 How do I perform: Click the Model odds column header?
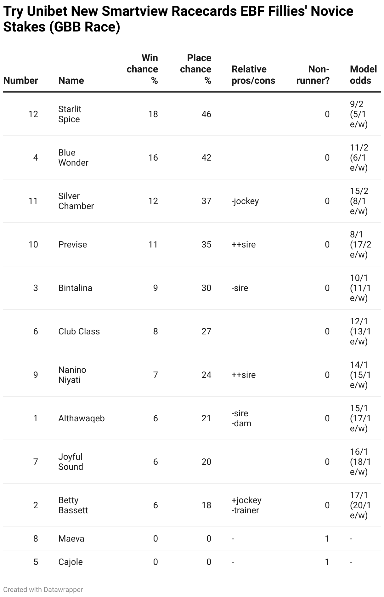(363, 75)
